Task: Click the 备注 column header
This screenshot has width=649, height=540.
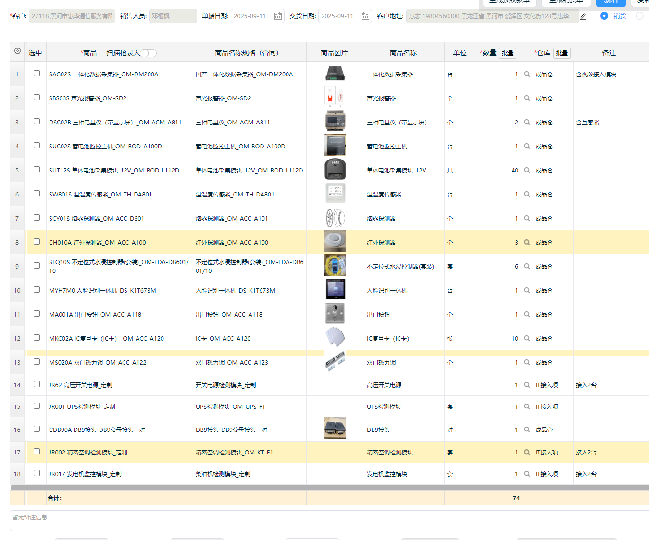Action: coord(609,53)
